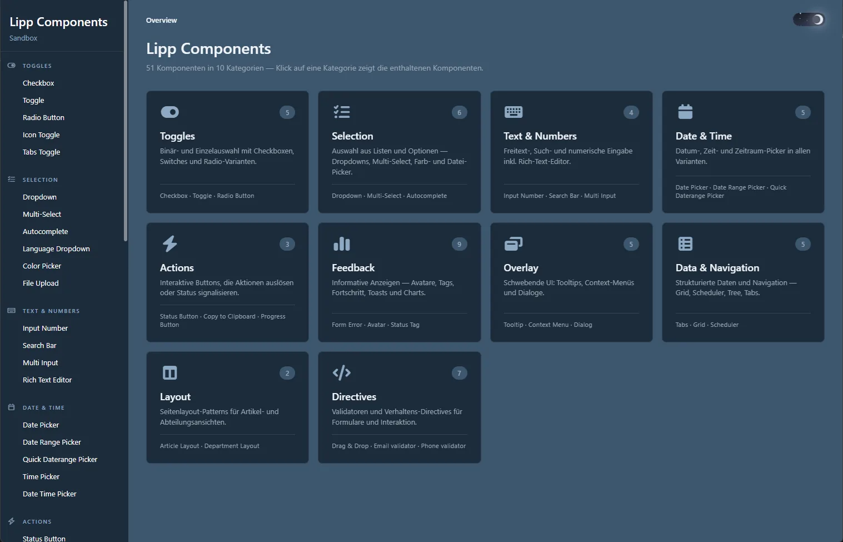Select the Text & Numbers card title

coord(540,136)
